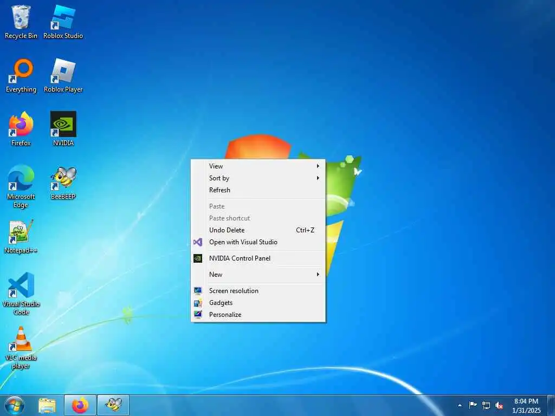Open Gadgets from the context menu

pyautogui.click(x=258, y=303)
